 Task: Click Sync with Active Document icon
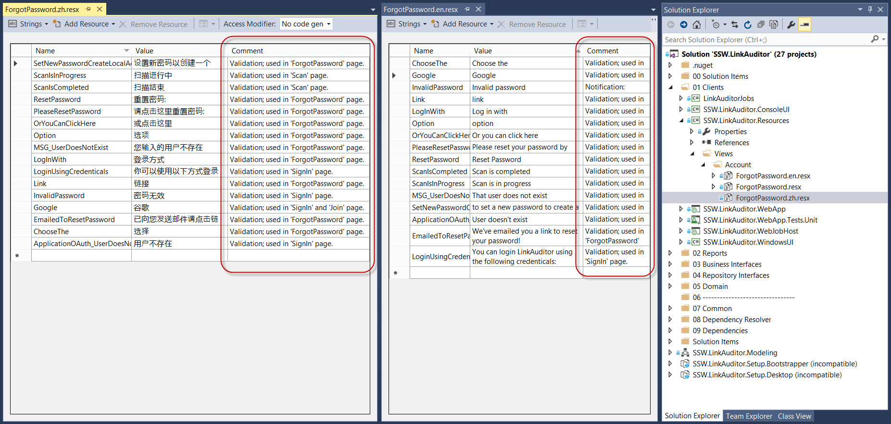point(735,25)
